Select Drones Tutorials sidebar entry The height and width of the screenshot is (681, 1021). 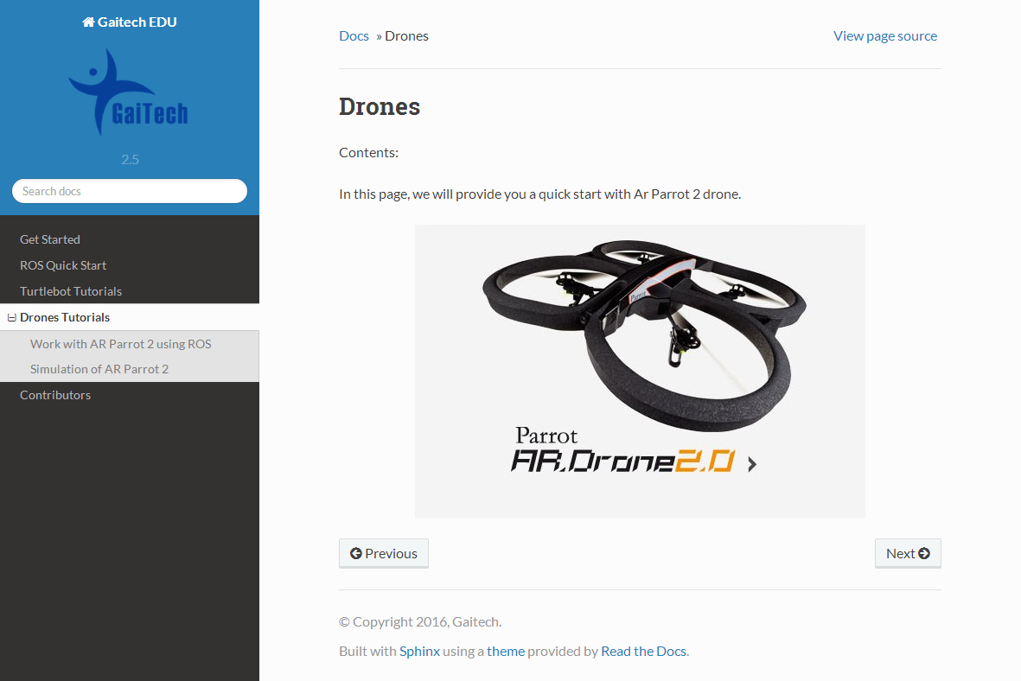pyautogui.click(x=130, y=317)
